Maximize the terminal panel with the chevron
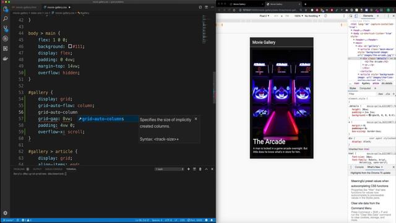The image size is (396, 223). [x=206, y=169]
